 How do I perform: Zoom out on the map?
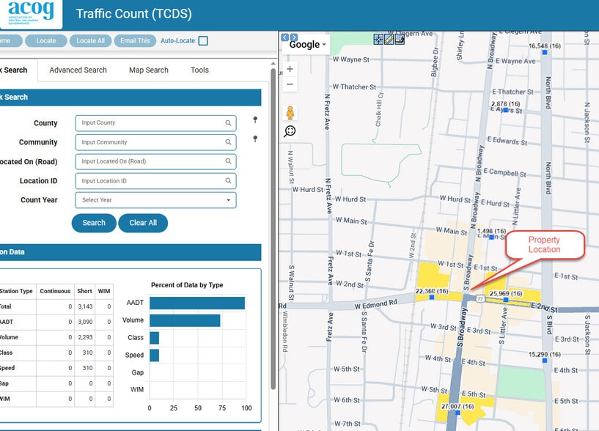pos(290,84)
